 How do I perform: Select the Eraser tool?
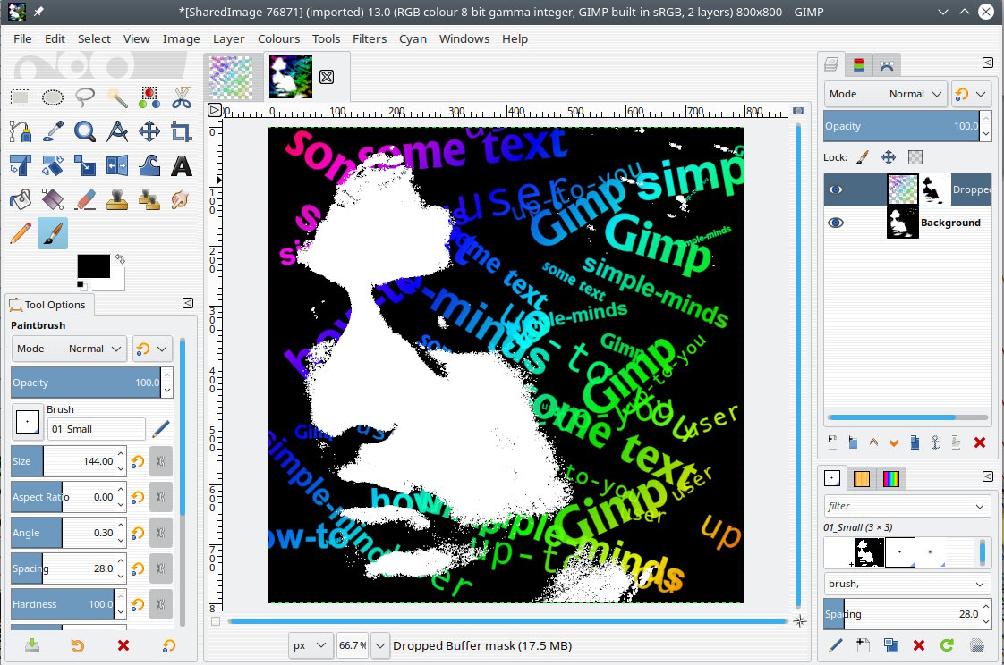(x=84, y=199)
